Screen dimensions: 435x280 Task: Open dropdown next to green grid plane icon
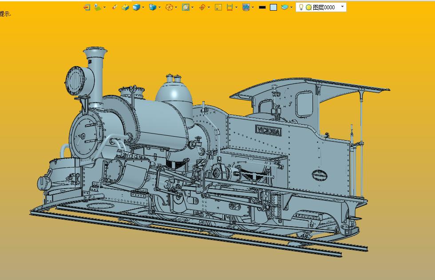tap(105, 8)
